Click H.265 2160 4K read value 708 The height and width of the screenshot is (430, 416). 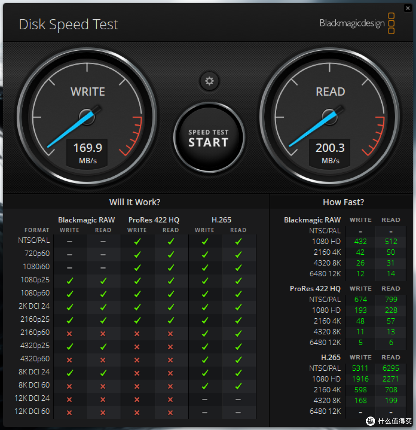coord(391,390)
